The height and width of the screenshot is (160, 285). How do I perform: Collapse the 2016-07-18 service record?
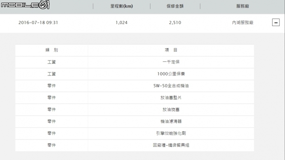pyautogui.click(x=276, y=23)
